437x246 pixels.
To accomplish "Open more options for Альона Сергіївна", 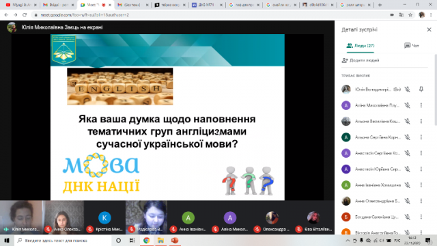I will pyautogui.click(x=421, y=137).
